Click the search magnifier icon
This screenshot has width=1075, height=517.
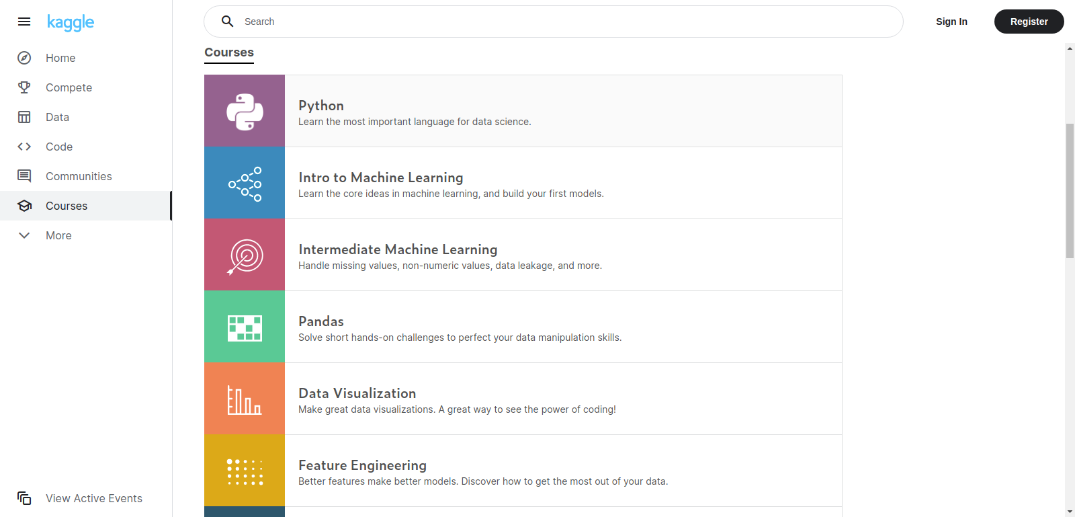point(228,22)
